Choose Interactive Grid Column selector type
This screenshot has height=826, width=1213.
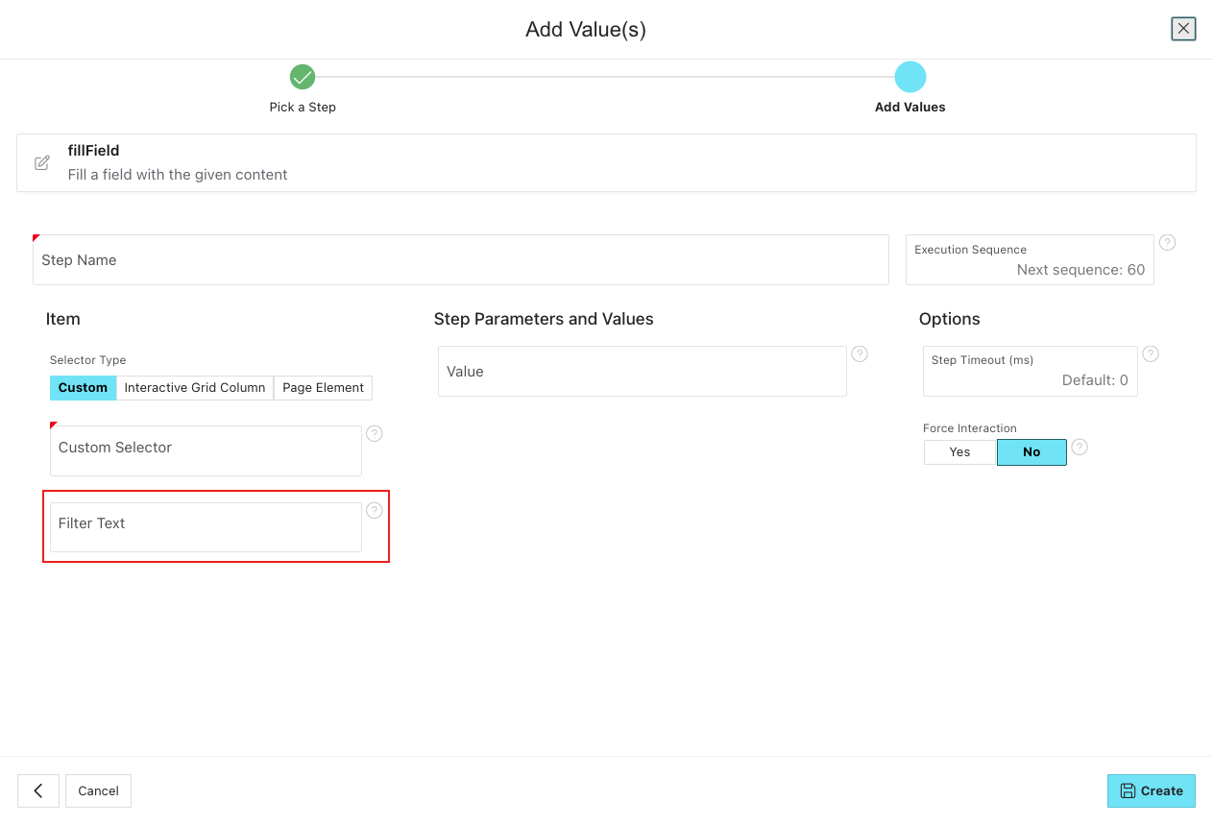[x=195, y=388]
